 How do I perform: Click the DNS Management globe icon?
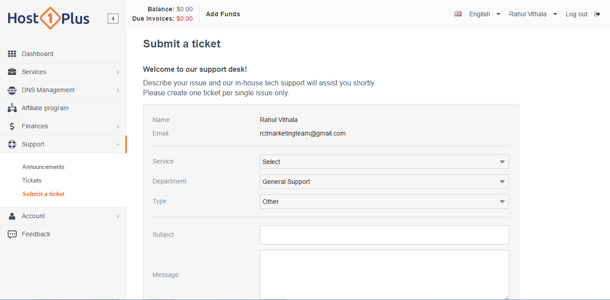(12, 89)
